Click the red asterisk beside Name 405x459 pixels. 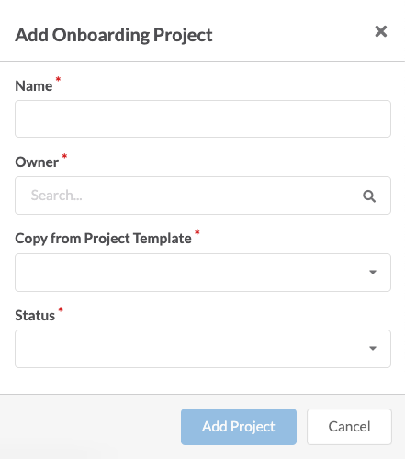[58, 79]
